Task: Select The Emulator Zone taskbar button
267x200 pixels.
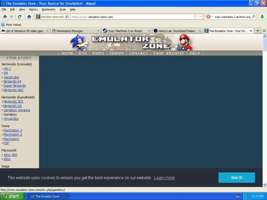Action: 48,196
